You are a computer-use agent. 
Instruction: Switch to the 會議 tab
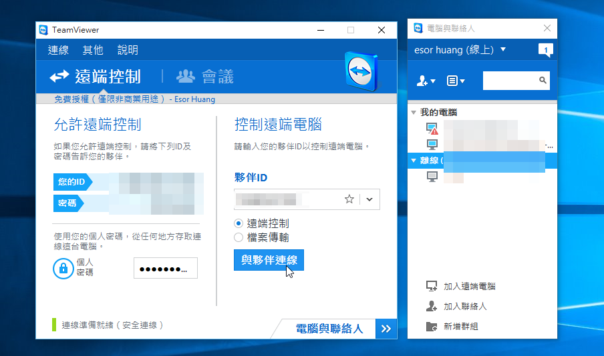205,77
